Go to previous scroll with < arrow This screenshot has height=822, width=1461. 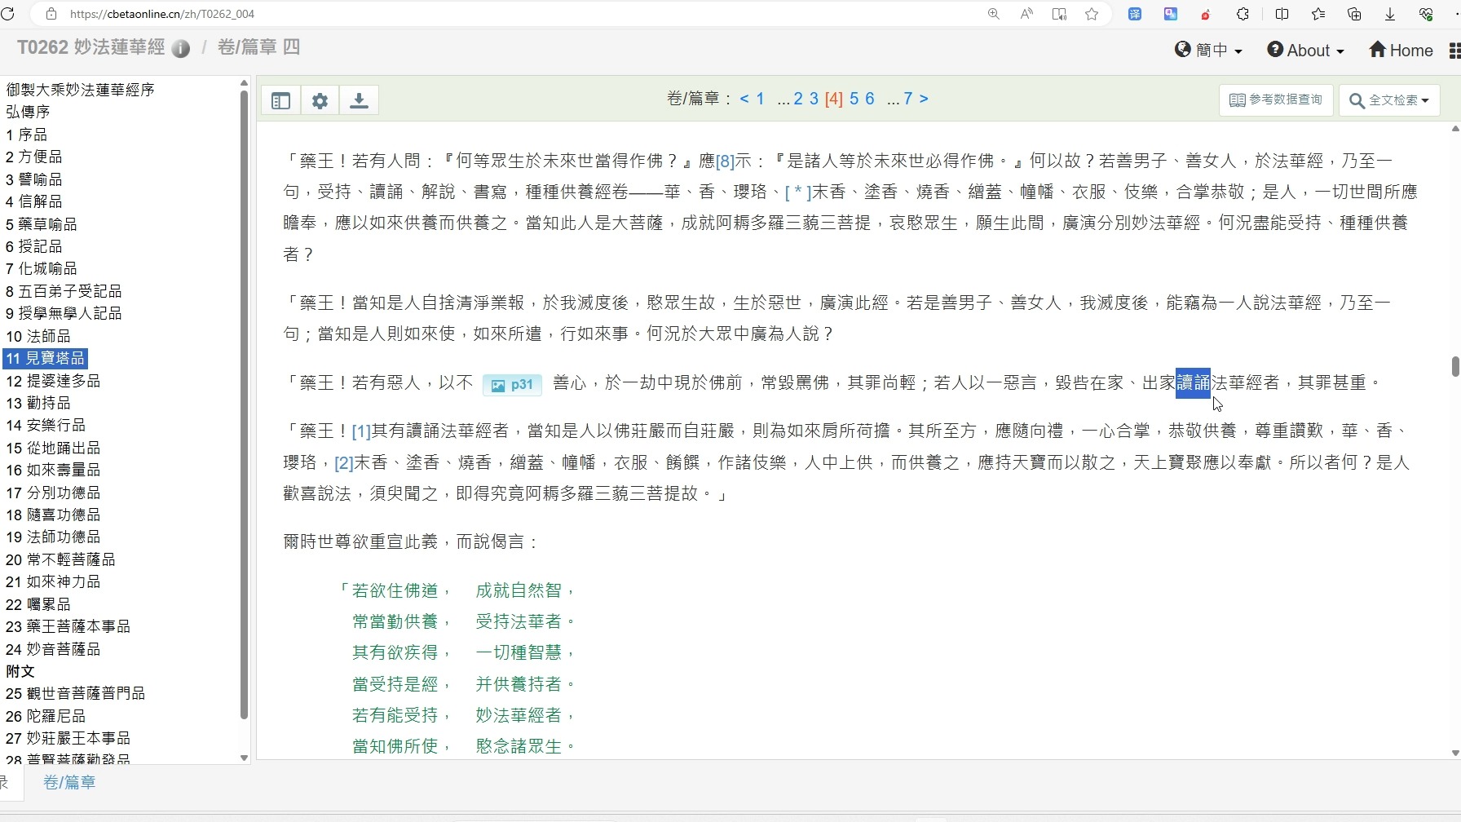744,99
